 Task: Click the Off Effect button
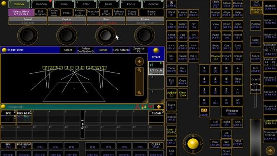click(106, 13)
